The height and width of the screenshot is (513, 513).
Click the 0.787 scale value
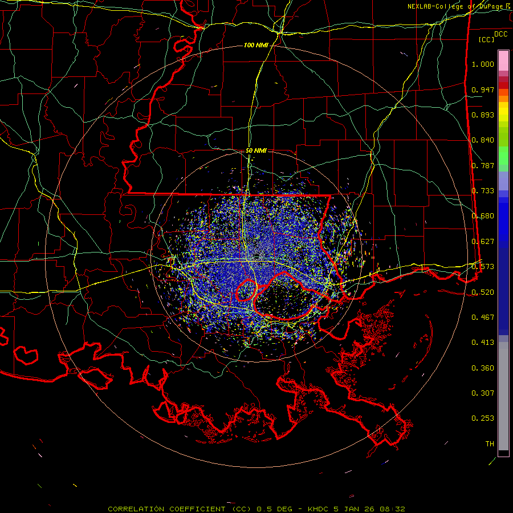(x=483, y=165)
